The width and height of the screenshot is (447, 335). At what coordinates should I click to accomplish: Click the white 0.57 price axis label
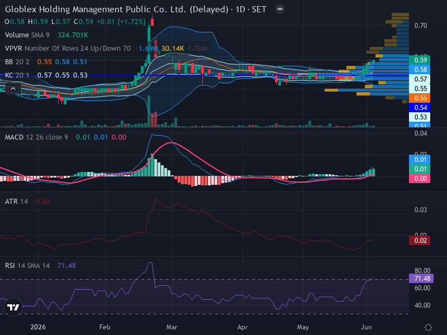[x=420, y=79]
